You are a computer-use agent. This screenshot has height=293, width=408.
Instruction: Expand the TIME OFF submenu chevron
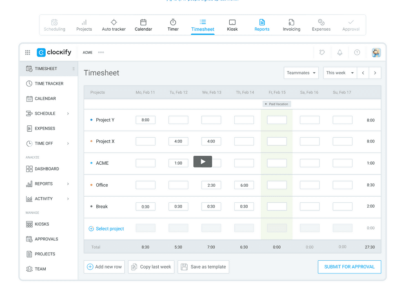(x=68, y=143)
